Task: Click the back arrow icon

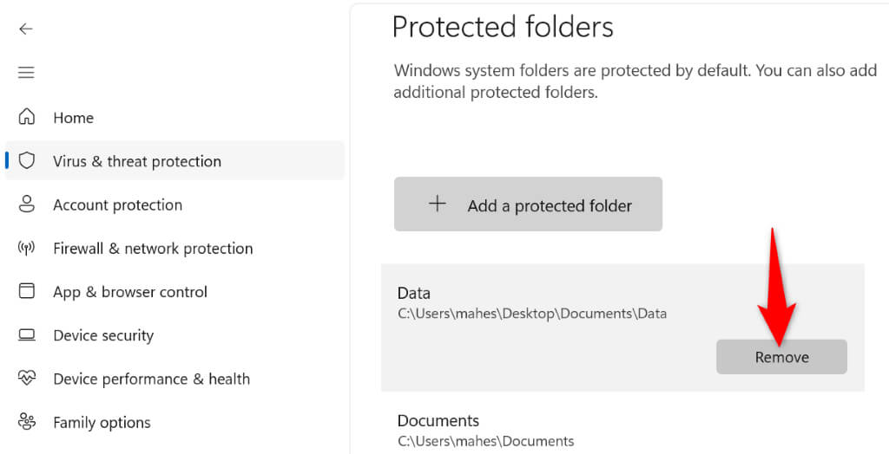Action: [26, 29]
